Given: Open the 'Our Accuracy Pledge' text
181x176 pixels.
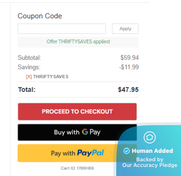Looking at the screenshot, I should (x=150, y=165).
